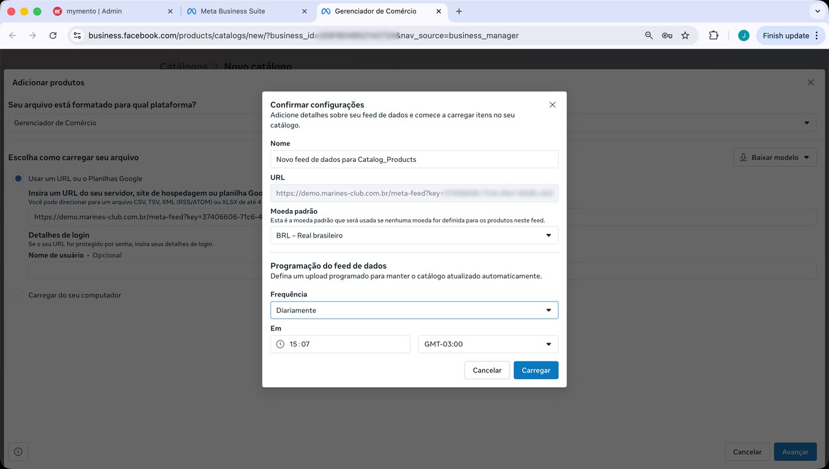Expand the Frequência dropdown
Screen dimensions: 829x469
click(x=414, y=310)
